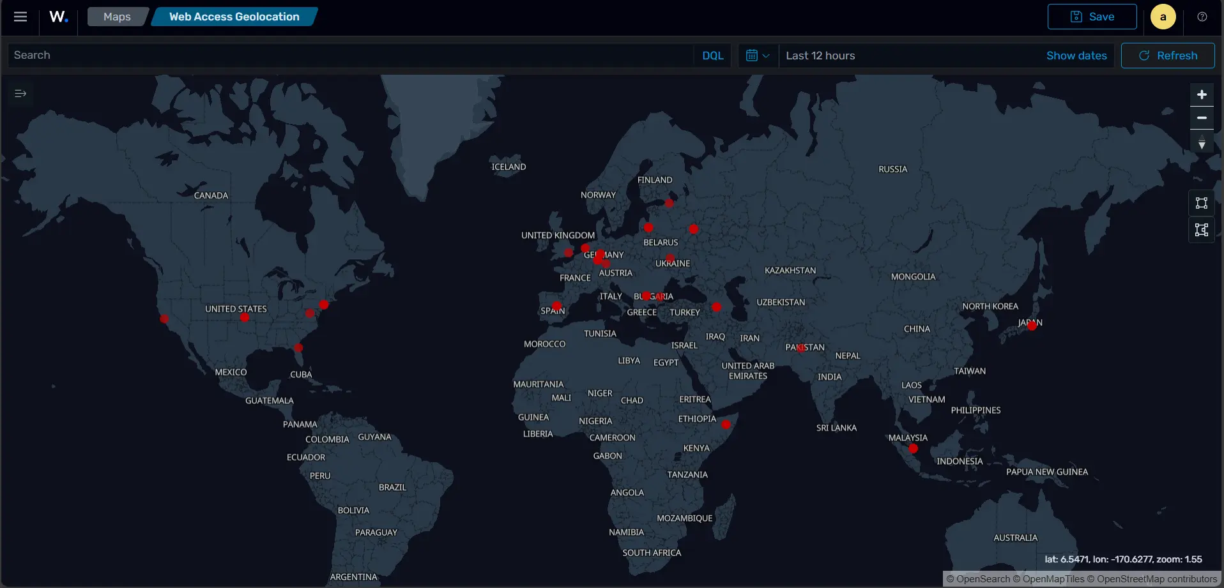The height and width of the screenshot is (588, 1224).
Task: Expand the layers flyout panel arrow
Action: 20,93
